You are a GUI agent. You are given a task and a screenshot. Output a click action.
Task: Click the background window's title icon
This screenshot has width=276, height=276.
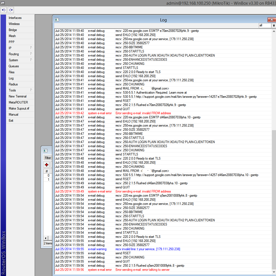[45, 150]
